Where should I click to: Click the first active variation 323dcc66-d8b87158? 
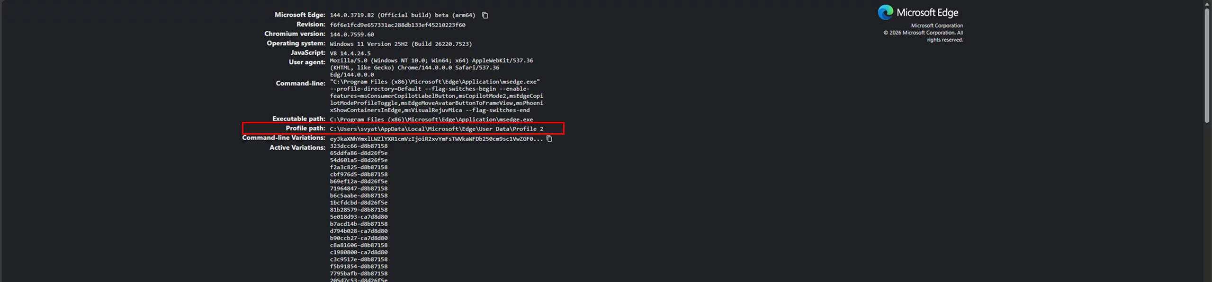pos(359,146)
